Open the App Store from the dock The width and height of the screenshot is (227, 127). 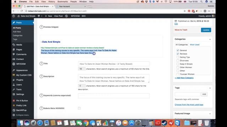[132, 123]
